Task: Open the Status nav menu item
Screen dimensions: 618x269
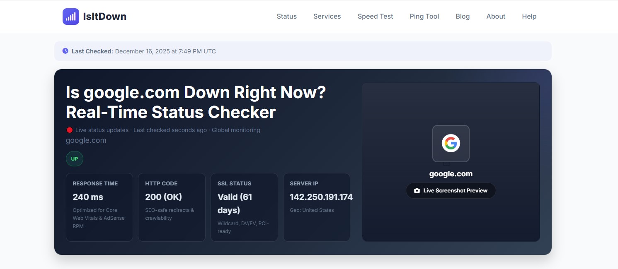Action: 286,17
